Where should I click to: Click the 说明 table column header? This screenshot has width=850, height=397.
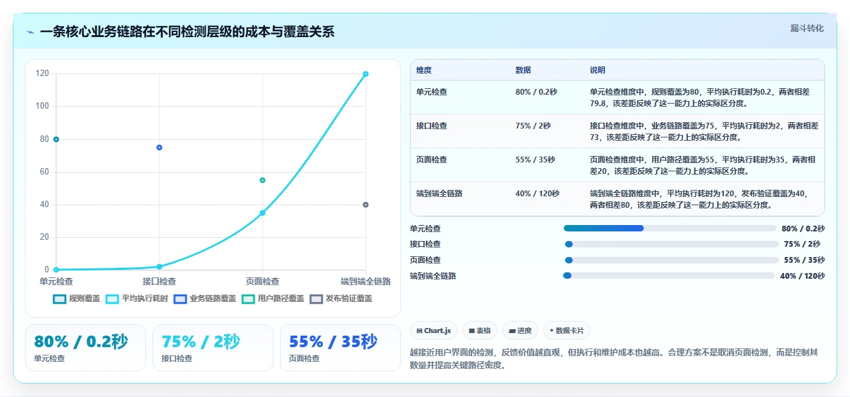[x=598, y=70]
